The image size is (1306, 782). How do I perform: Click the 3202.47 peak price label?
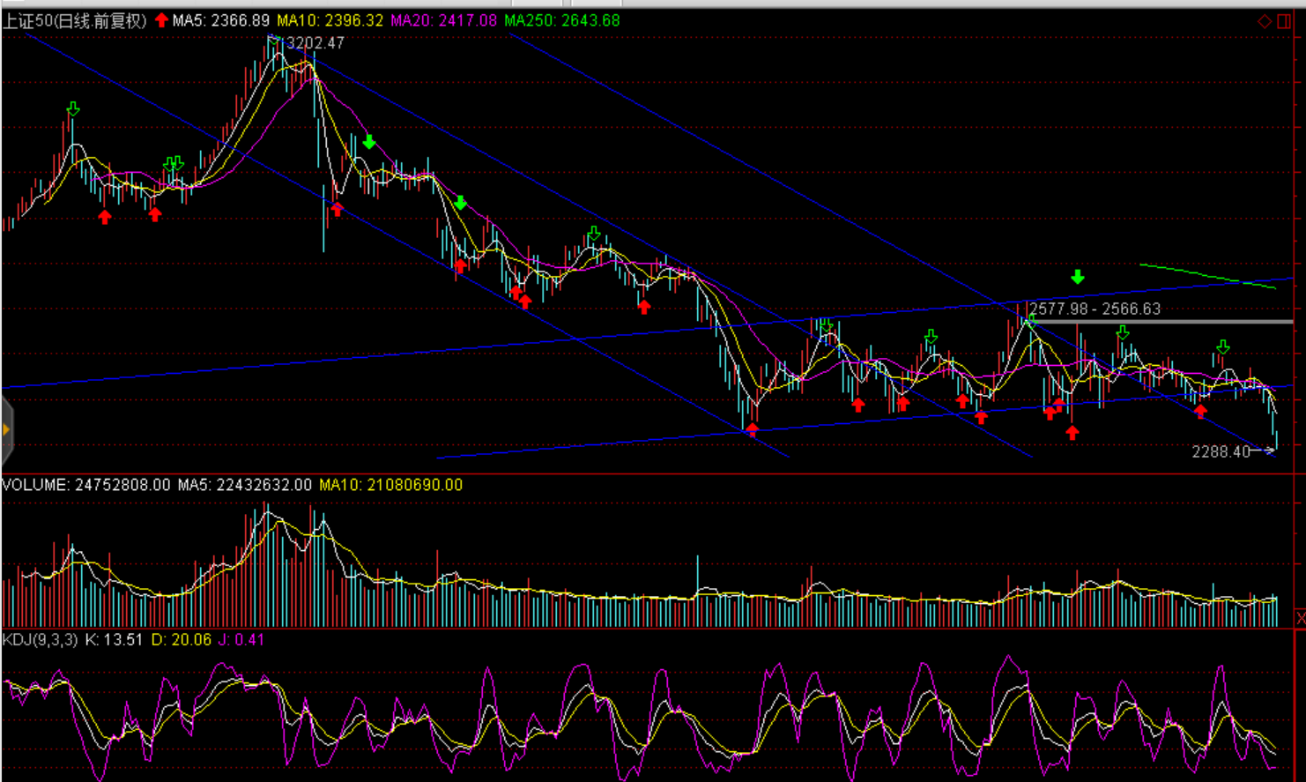tap(315, 43)
